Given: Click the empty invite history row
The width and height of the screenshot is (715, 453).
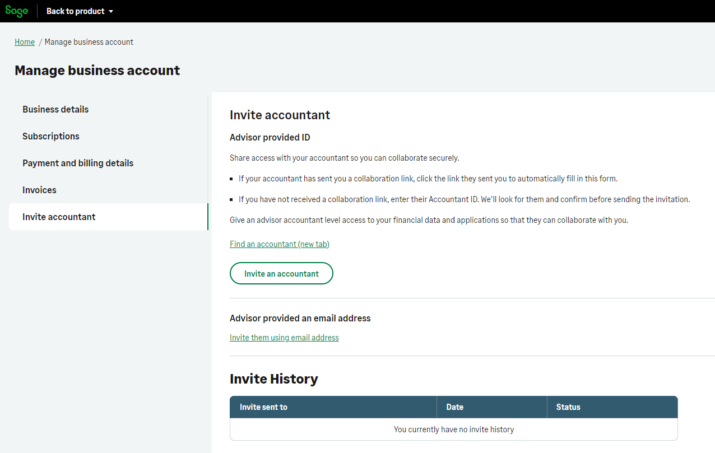Looking at the screenshot, I should (x=453, y=429).
